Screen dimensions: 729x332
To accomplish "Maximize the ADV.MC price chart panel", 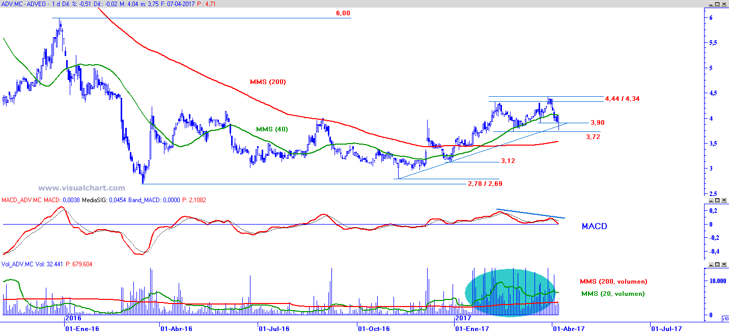I will (717, 5).
